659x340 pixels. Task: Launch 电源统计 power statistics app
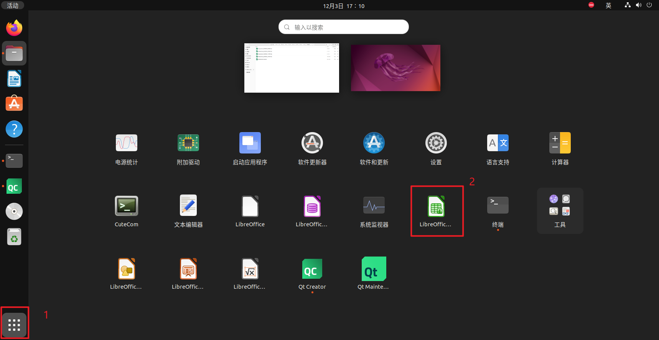(x=127, y=149)
